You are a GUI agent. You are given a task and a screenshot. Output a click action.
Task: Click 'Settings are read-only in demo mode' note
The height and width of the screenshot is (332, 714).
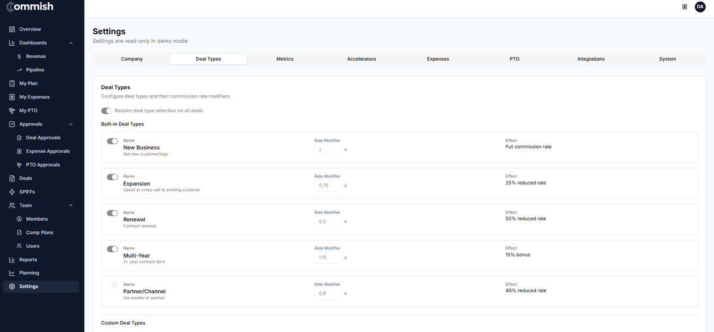pos(140,41)
